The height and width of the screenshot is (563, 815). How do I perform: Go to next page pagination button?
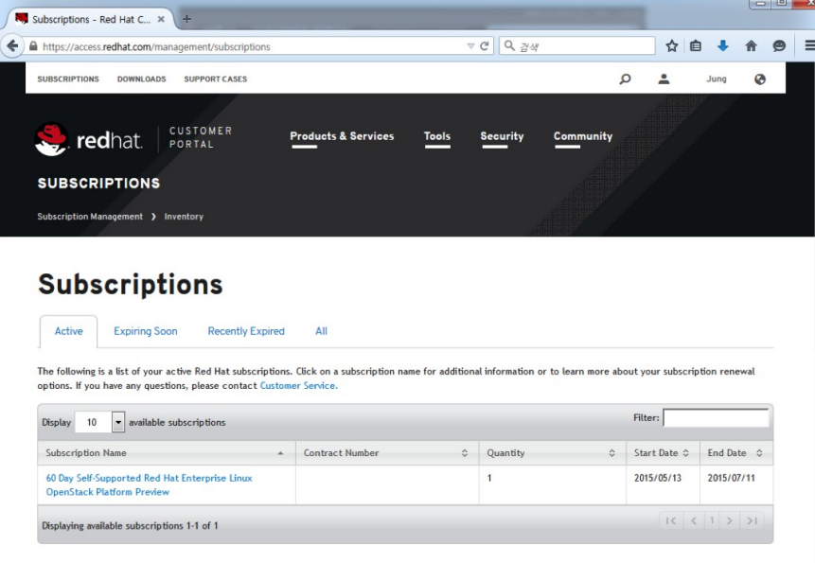(730, 520)
